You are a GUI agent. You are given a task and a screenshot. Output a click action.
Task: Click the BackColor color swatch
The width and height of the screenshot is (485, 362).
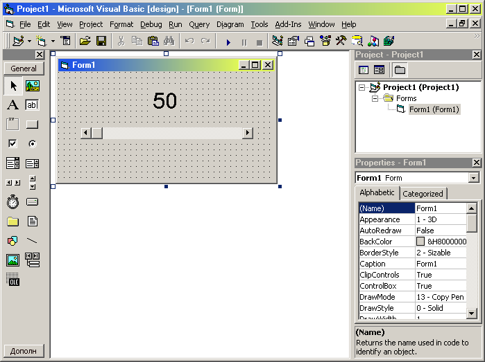click(x=420, y=242)
